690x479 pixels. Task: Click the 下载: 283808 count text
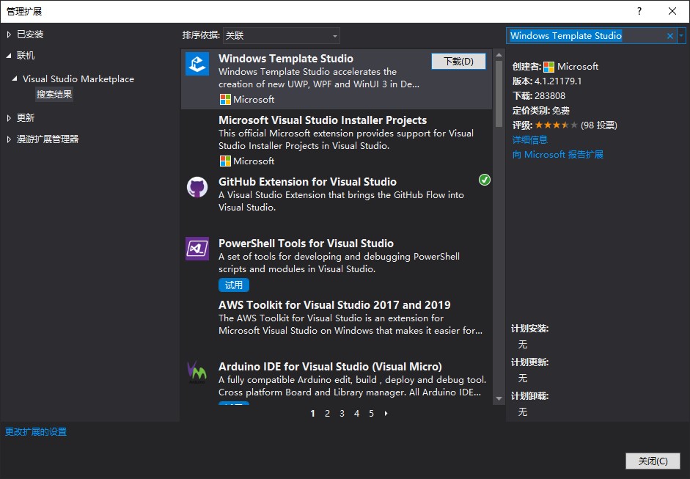[x=539, y=96]
